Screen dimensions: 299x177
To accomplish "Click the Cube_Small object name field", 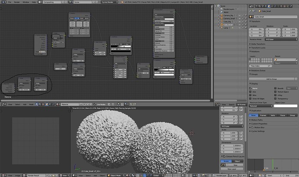I will click(x=275, y=17).
